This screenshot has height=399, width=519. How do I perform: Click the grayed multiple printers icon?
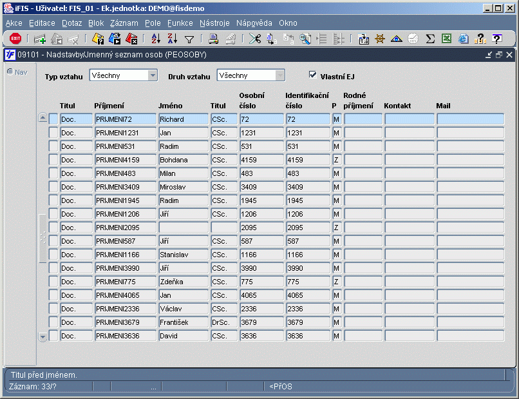click(x=231, y=39)
